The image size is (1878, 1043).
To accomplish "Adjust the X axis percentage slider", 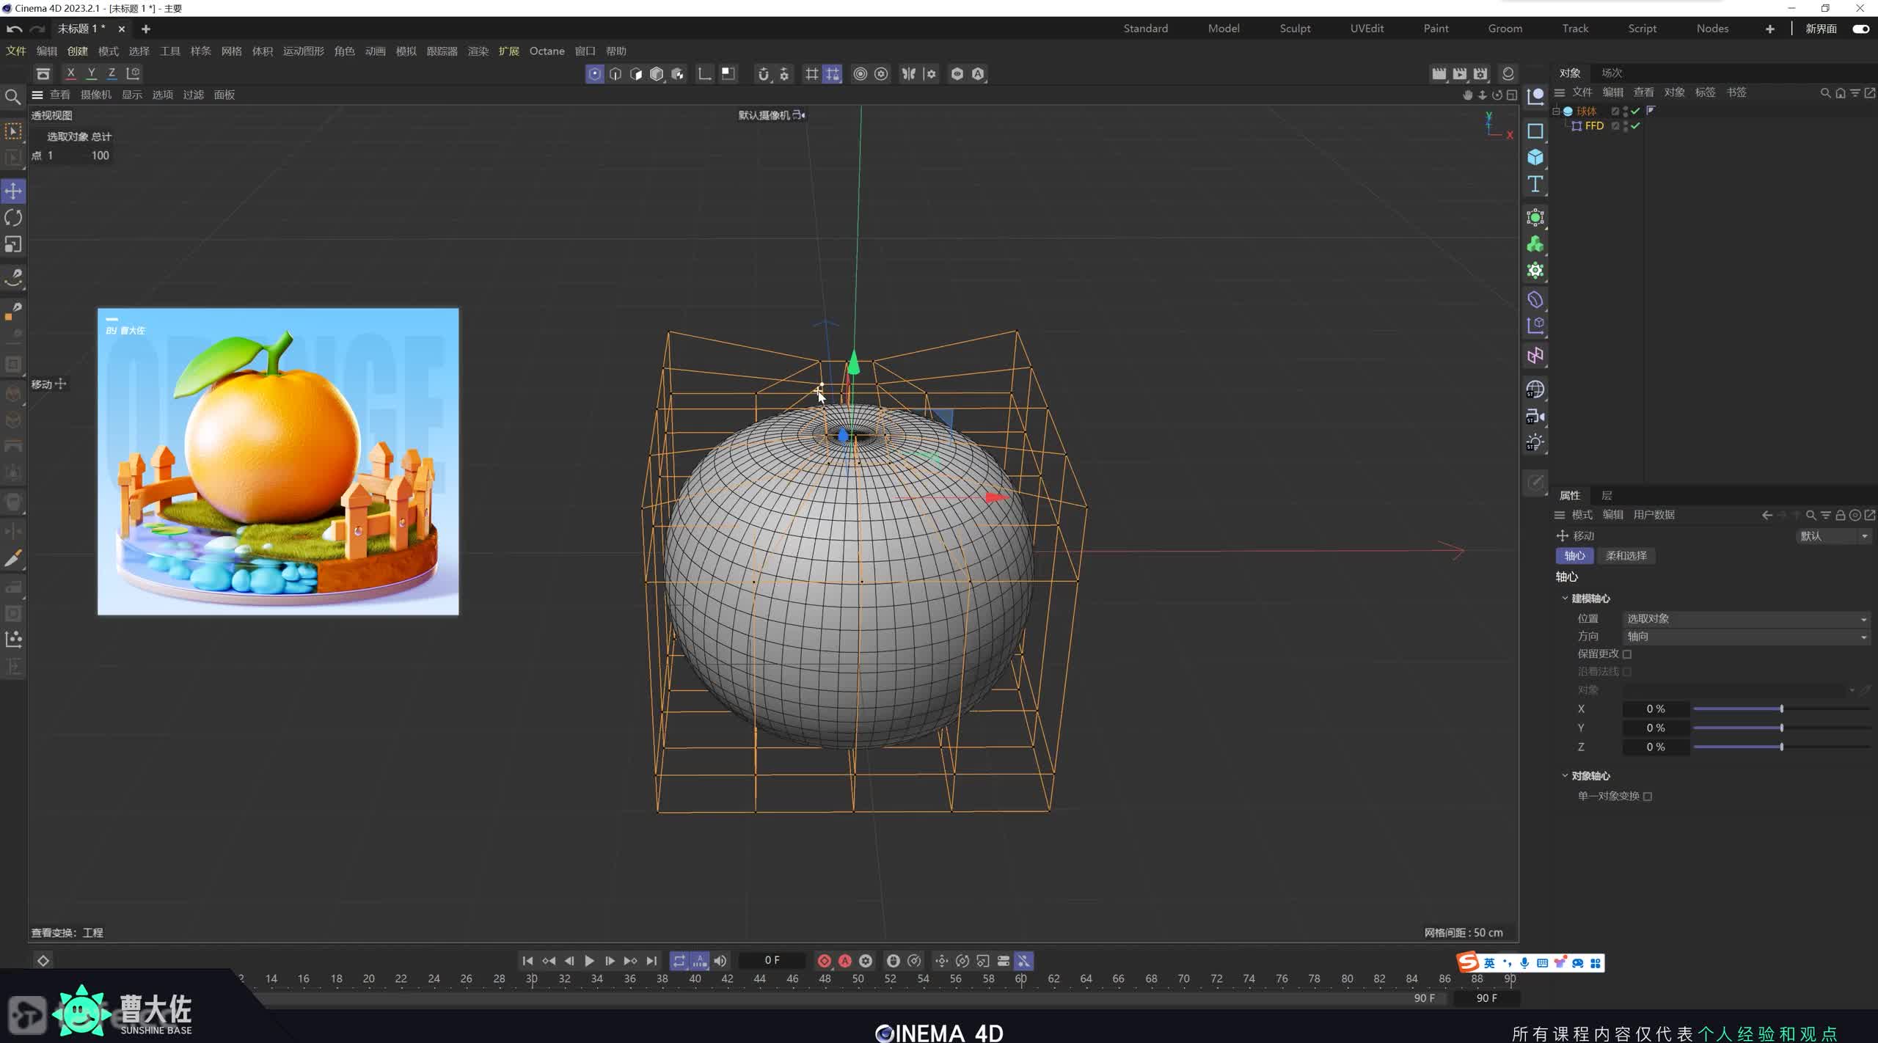I will point(1780,709).
